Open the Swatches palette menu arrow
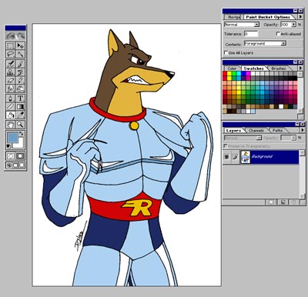 [300, 68]
